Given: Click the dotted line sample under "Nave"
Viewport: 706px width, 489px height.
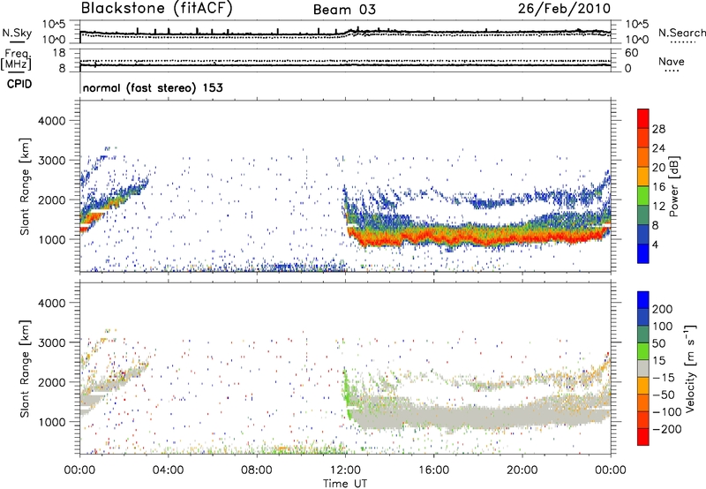Looking at the screenshot, I should 672,71.
